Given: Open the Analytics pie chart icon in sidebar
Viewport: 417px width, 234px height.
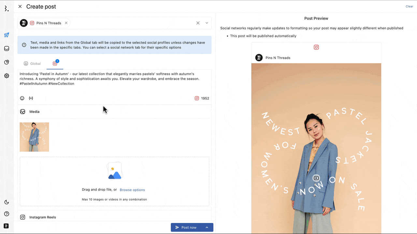Looking at the screenshot, I should pos(7,62).
